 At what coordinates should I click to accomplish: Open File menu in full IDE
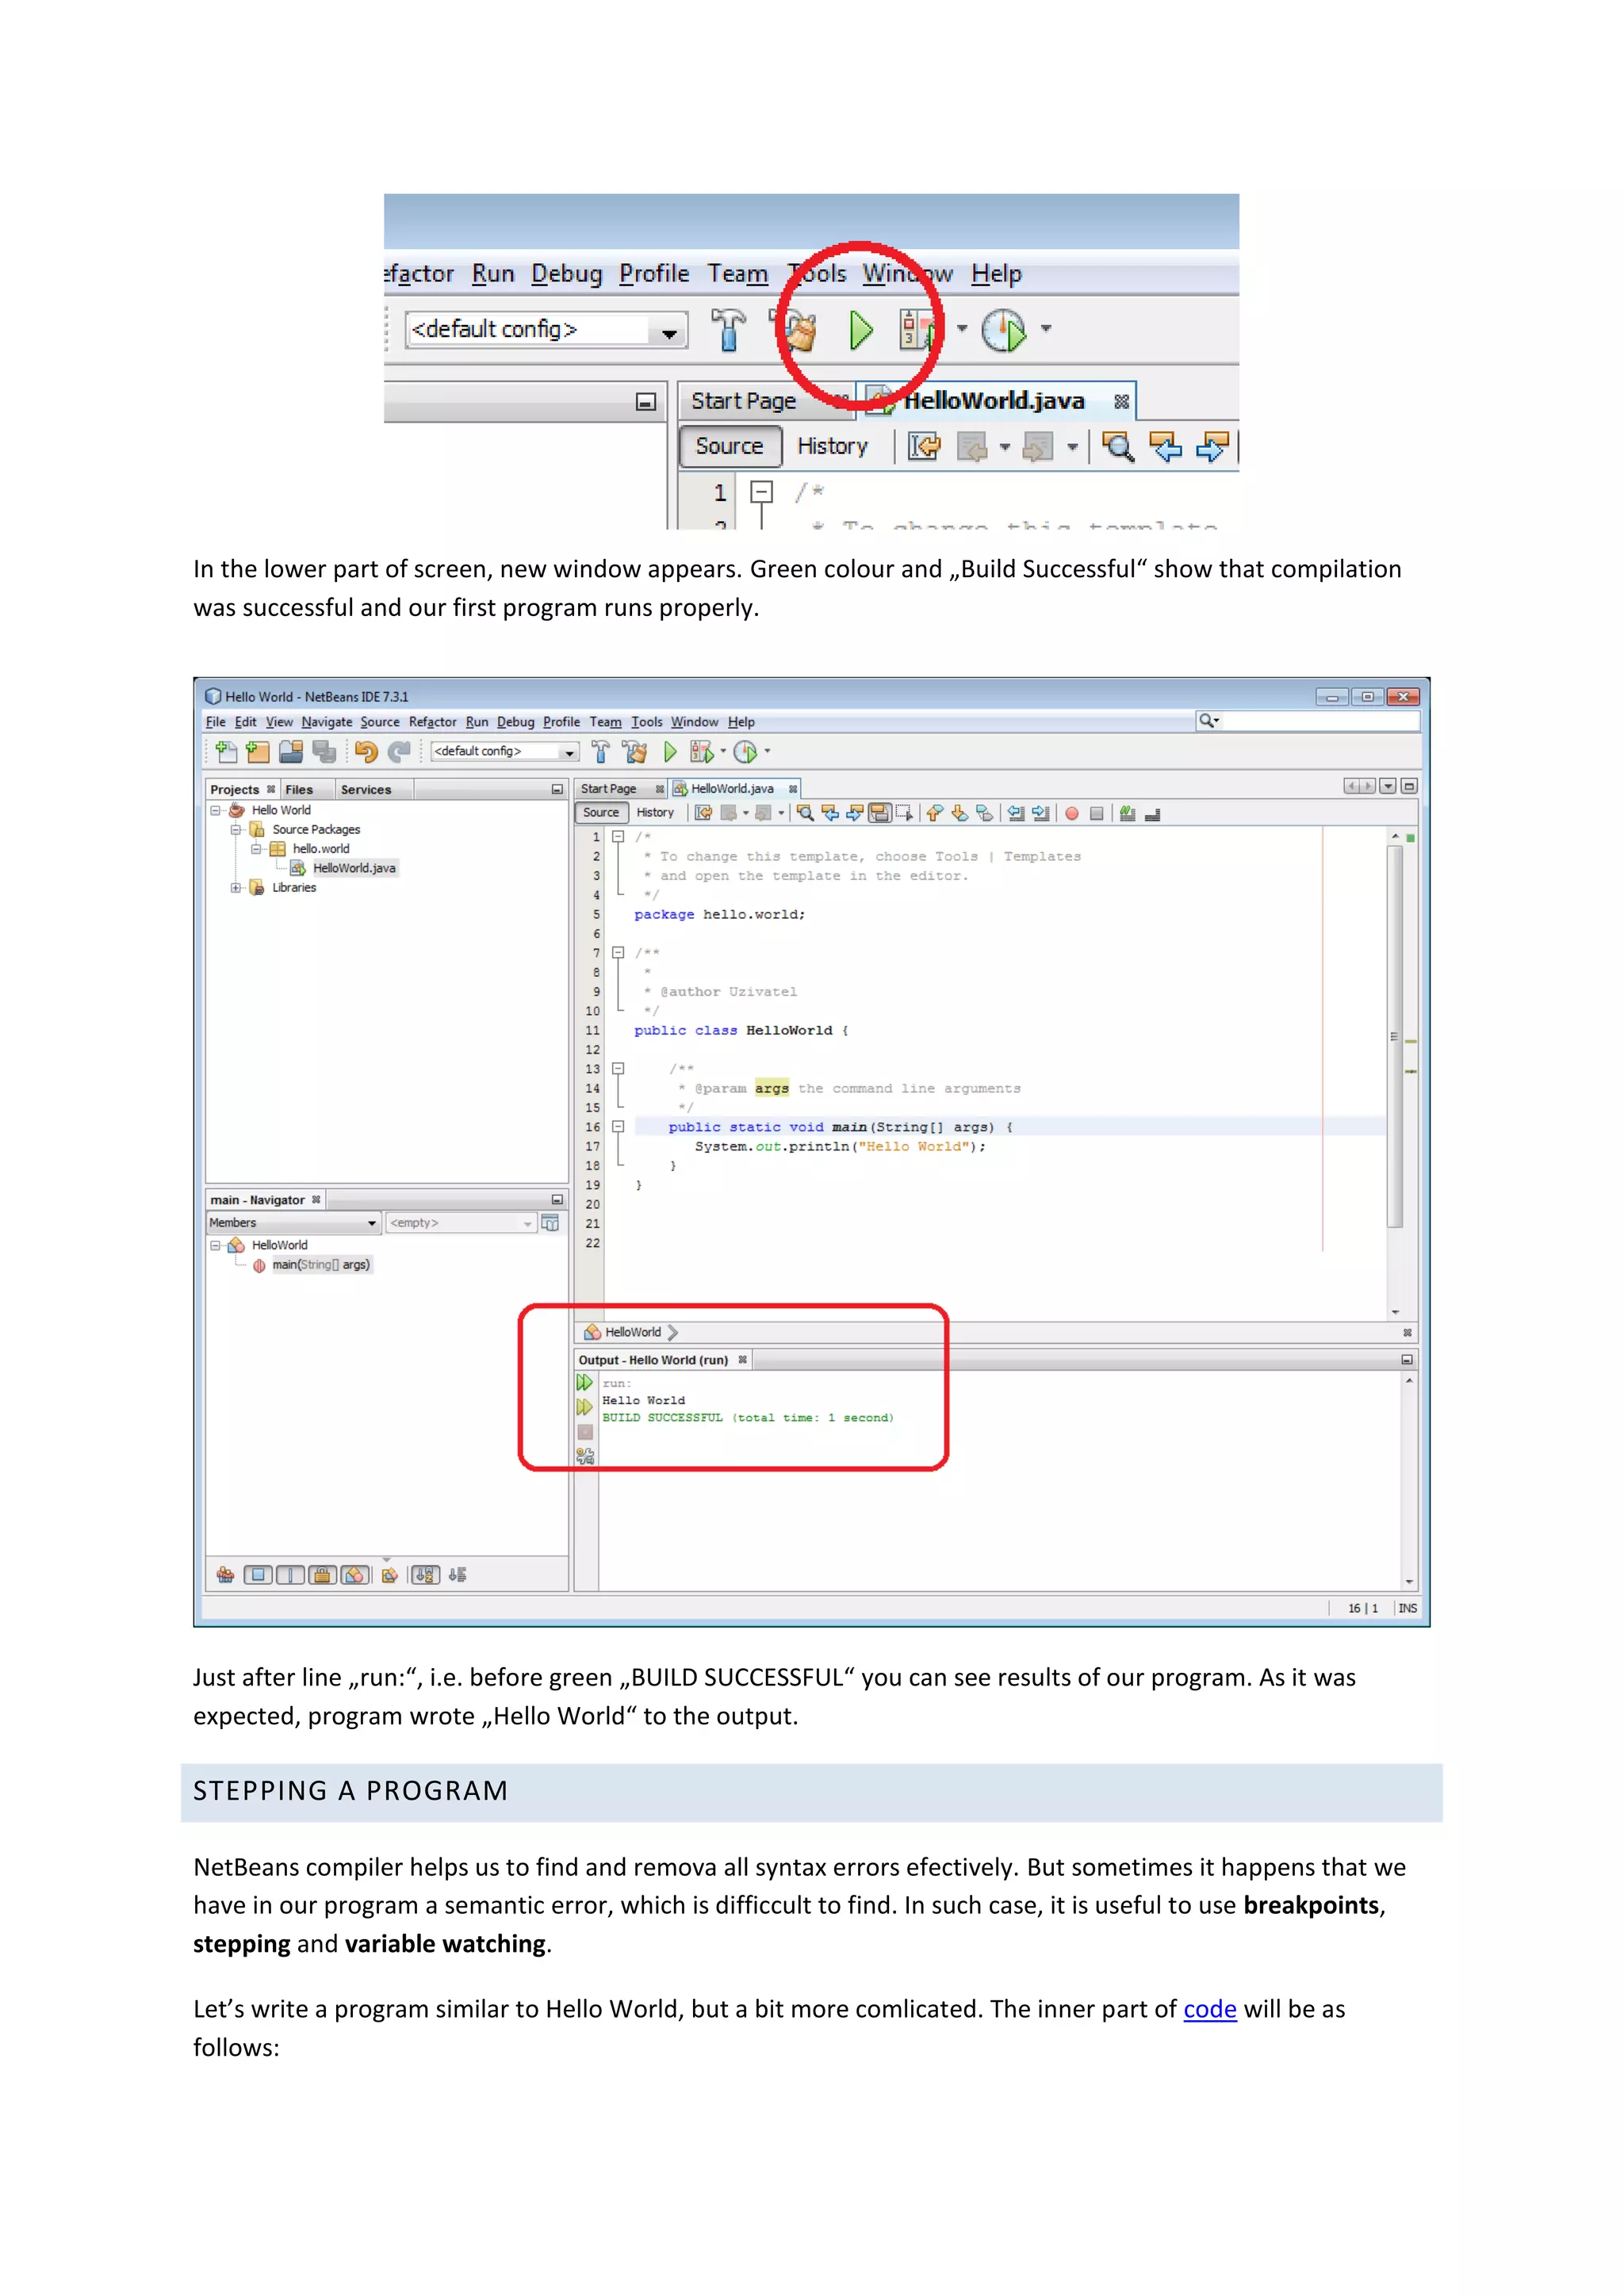[x=216, y=722]
